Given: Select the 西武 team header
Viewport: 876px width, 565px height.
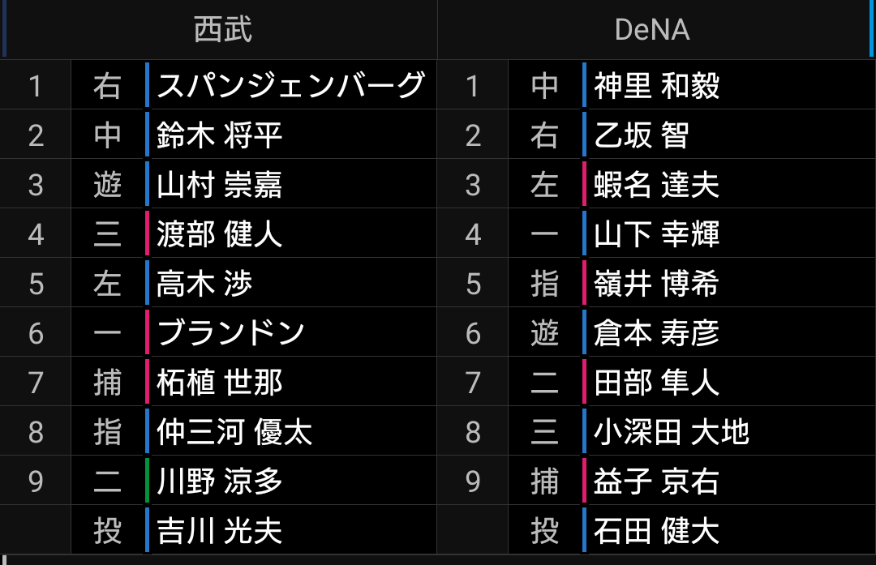Looking at the screenshot, I should [222, 29].
